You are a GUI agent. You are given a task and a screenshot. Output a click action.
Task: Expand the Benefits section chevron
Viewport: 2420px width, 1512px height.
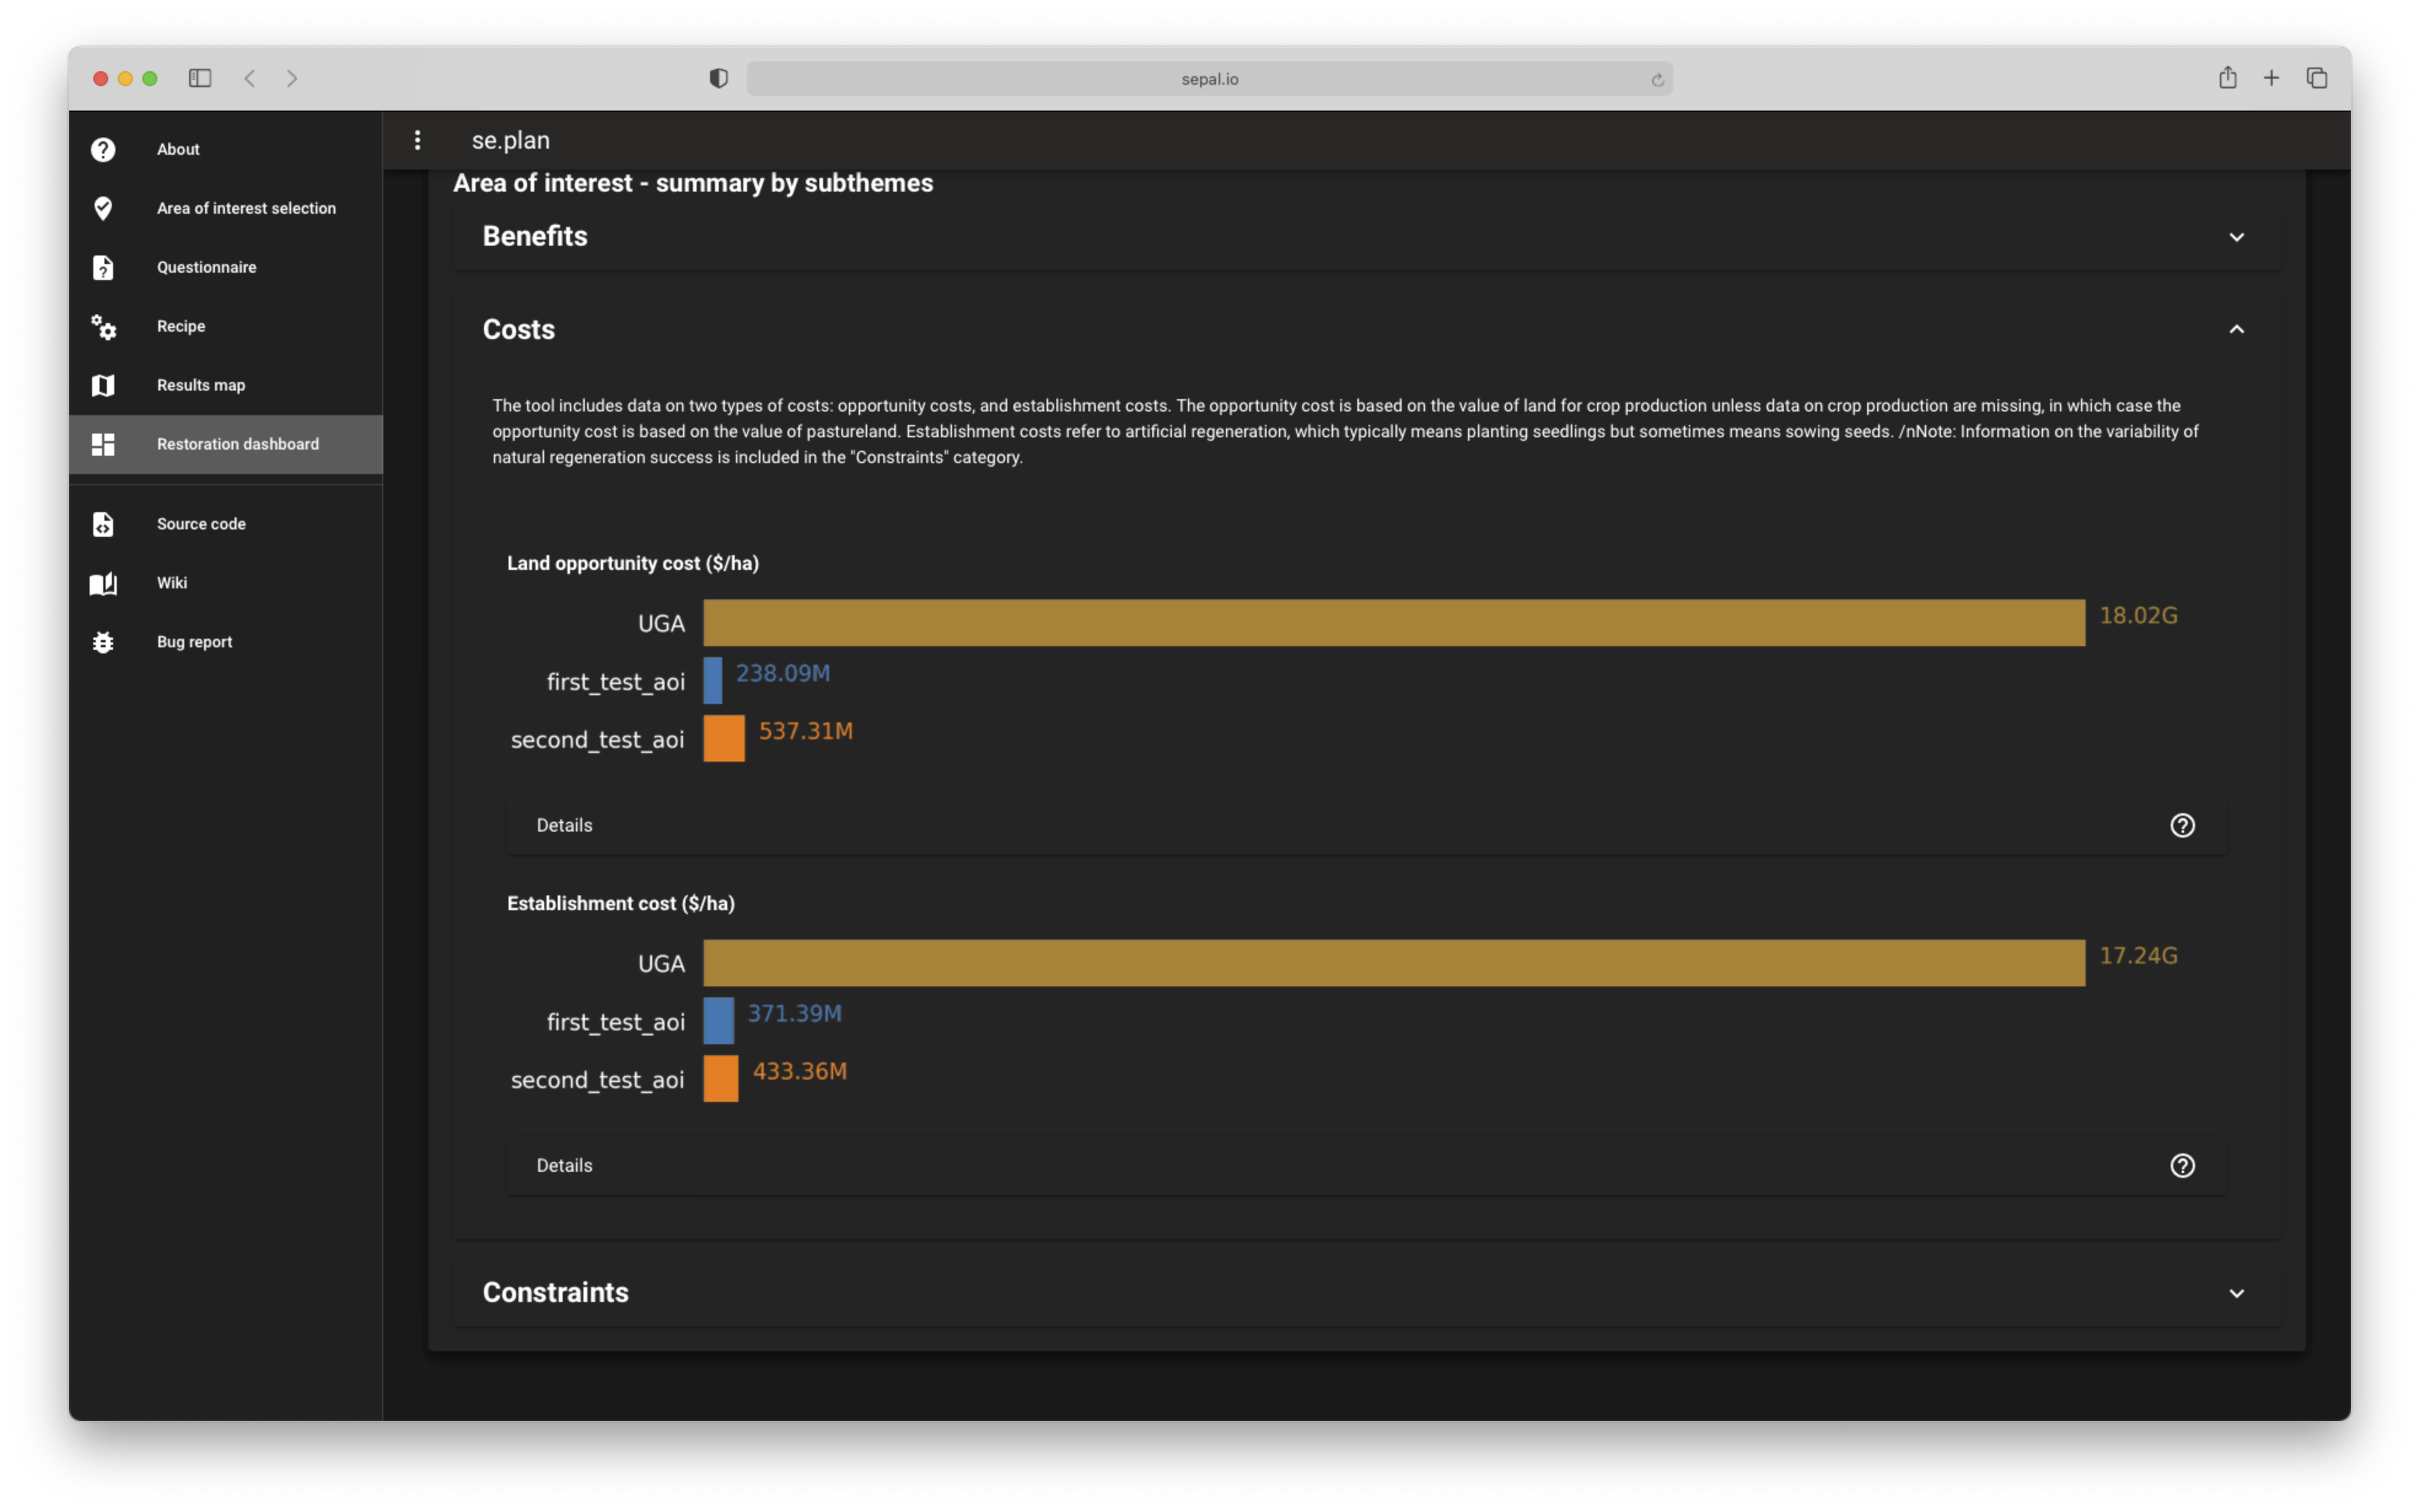coord(2236,237)
